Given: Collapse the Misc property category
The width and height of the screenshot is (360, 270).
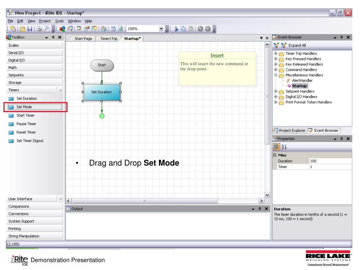Looking at the screenshot, I should tap(275, 155).
